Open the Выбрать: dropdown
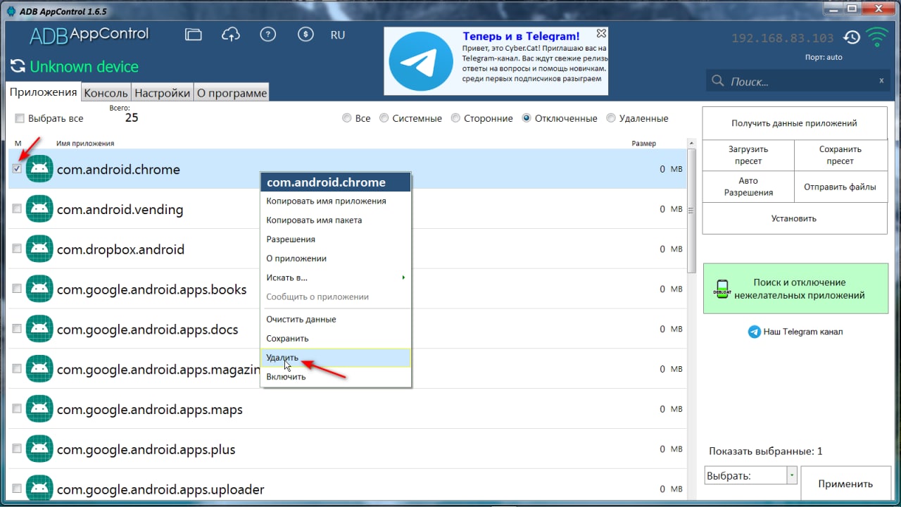901x507 pixels. [750, 476]
